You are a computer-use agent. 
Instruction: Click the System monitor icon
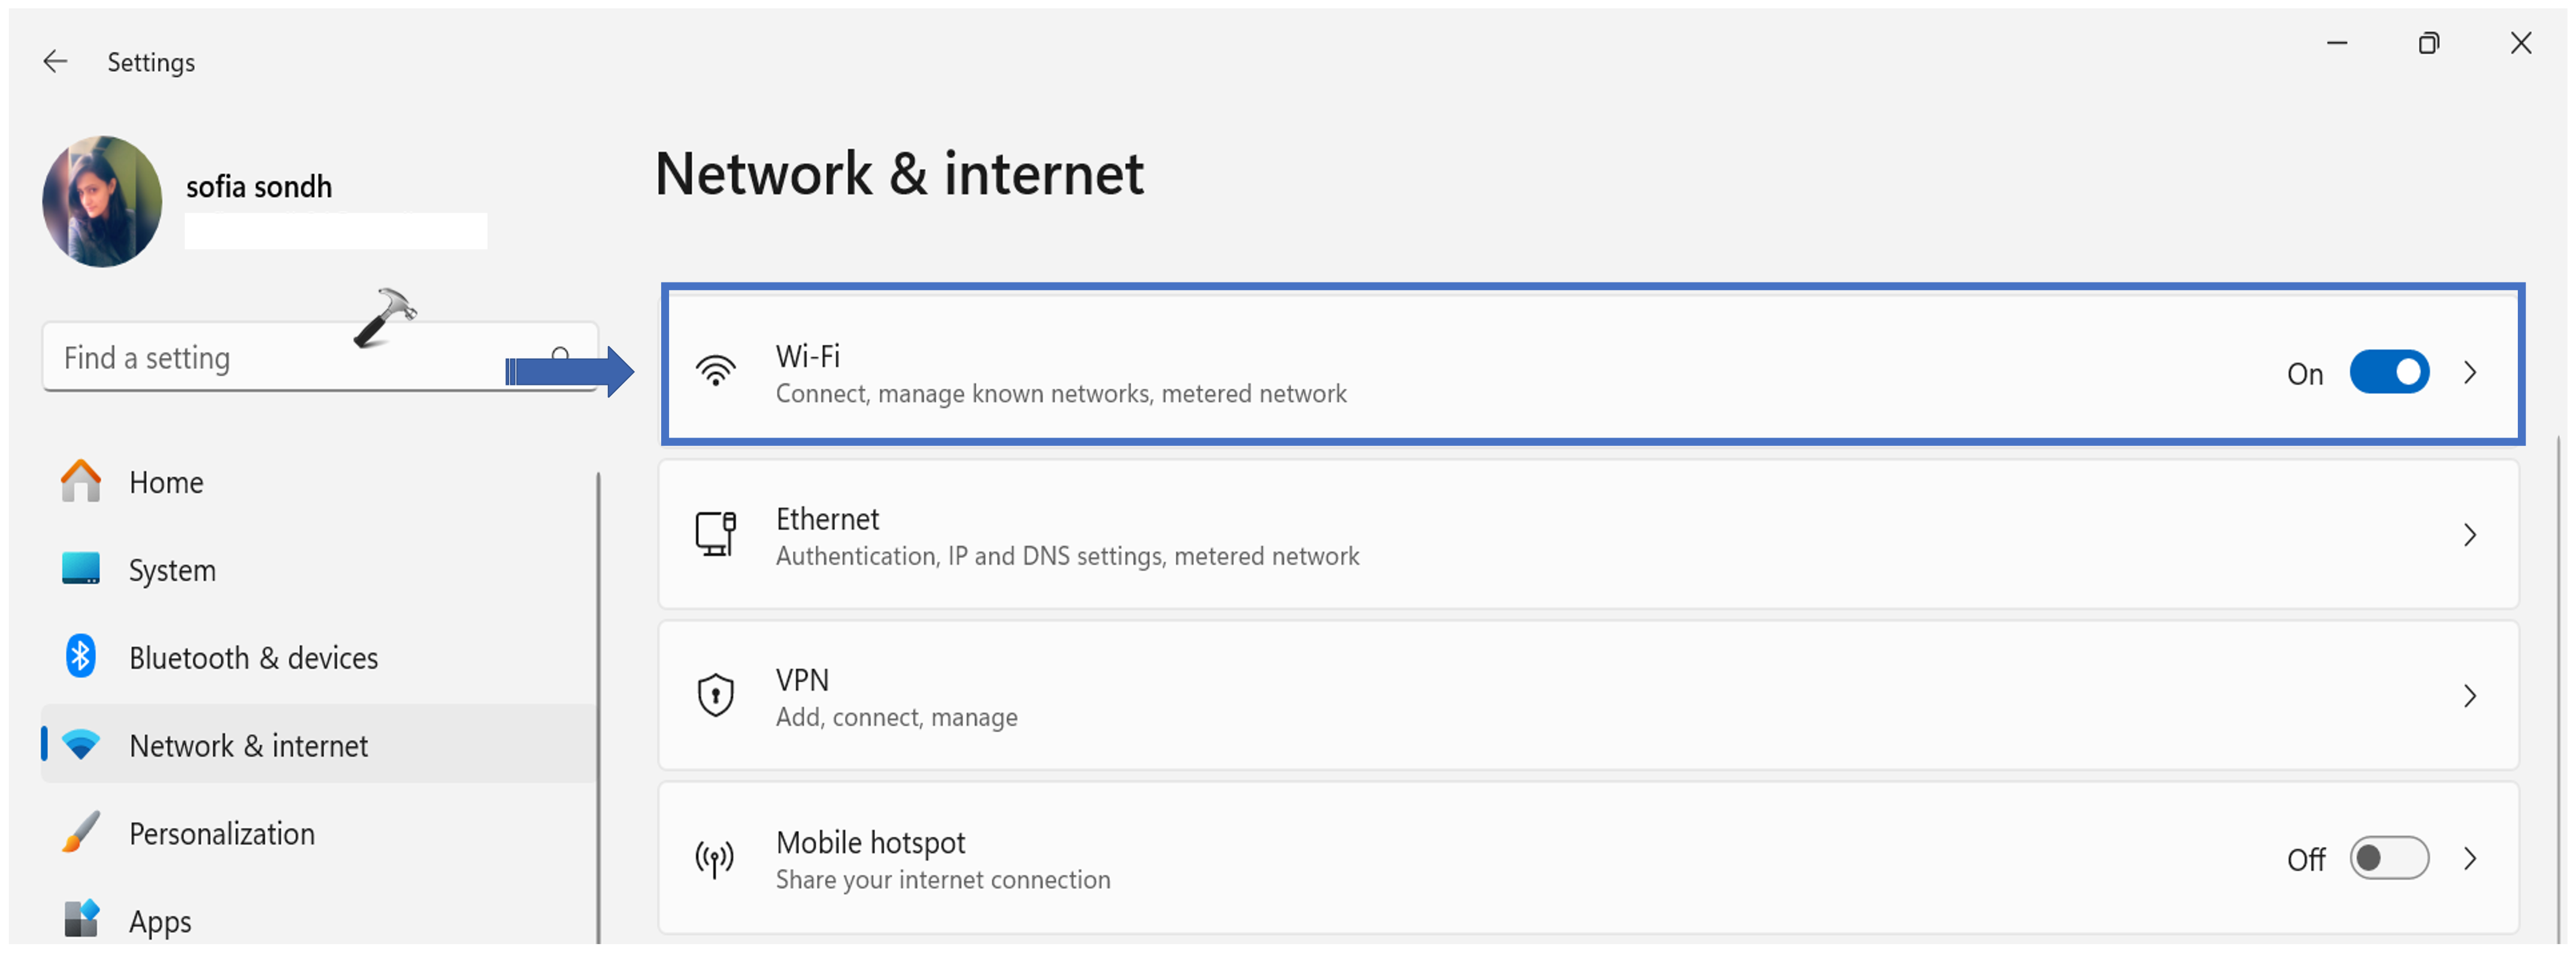(81, 569)
